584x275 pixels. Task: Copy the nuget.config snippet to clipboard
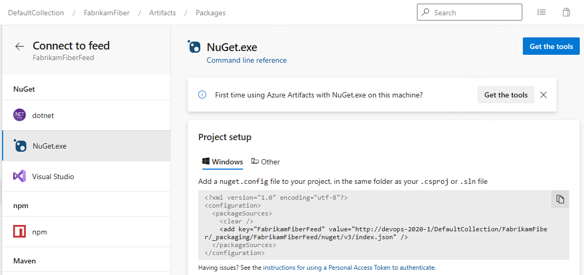point(560,199)
